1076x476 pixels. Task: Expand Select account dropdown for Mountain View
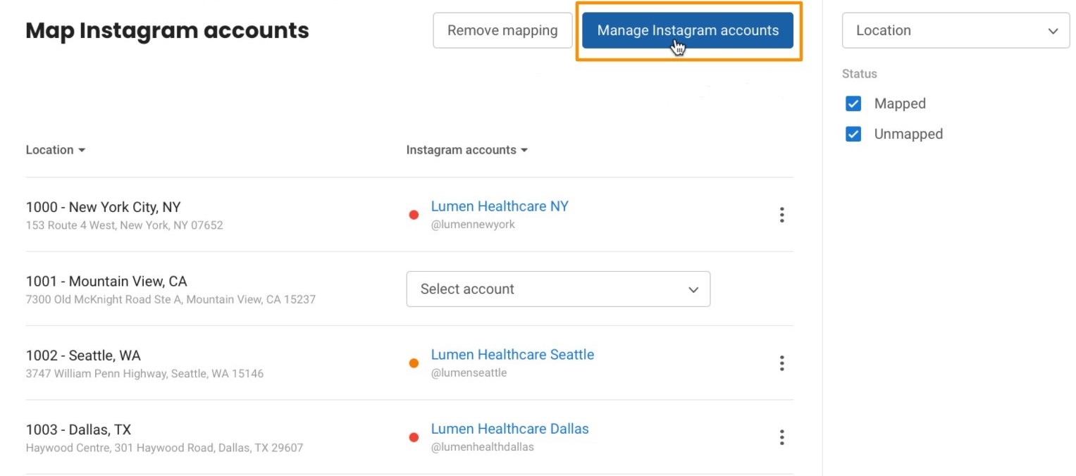(x=558, y=289)
